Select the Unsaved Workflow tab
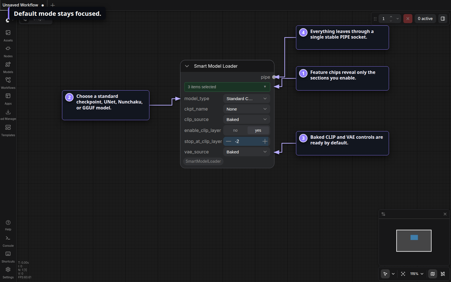 23,5
